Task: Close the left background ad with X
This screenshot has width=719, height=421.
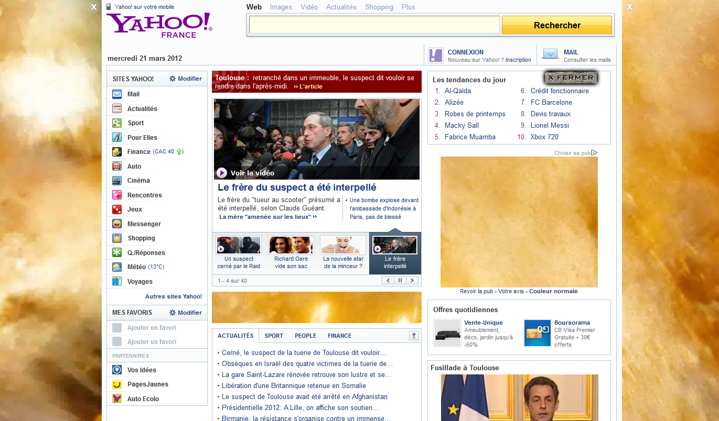Action: click(x=94, y=7)
